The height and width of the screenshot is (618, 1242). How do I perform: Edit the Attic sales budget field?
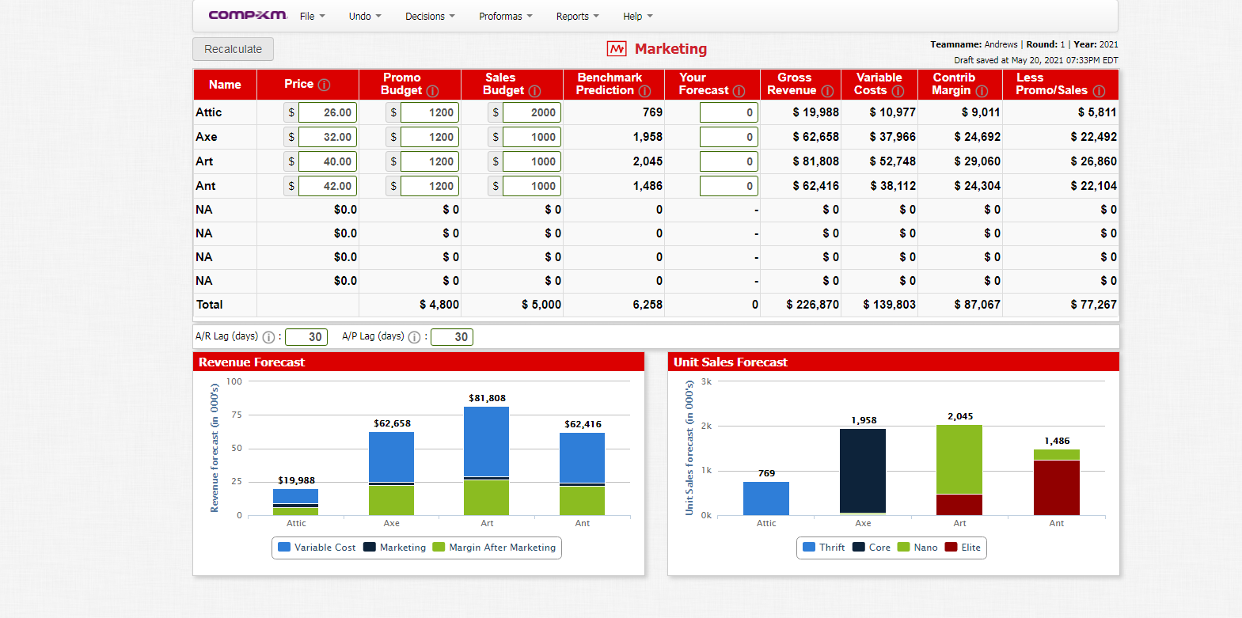pos(532,112)
